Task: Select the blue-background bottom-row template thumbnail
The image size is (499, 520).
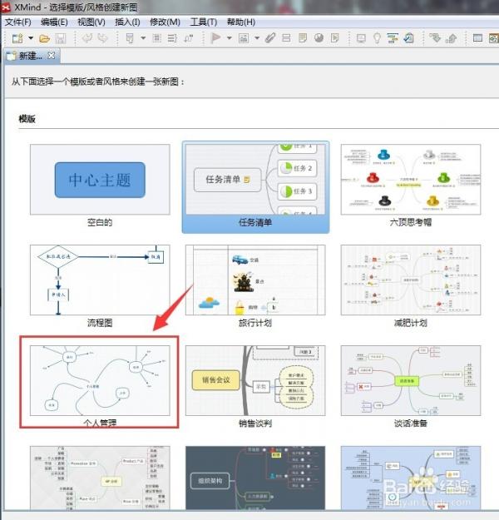Action: click(x=411, y=478)
